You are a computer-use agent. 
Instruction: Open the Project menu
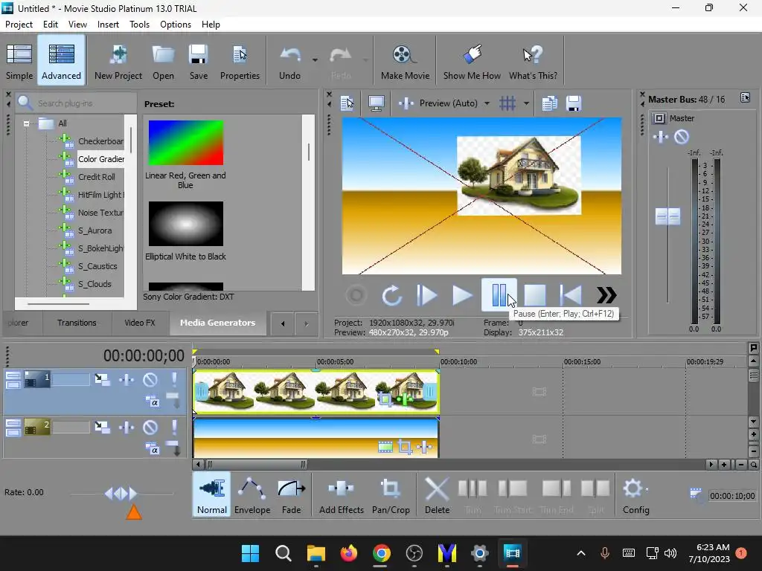[x=19, y=25]
